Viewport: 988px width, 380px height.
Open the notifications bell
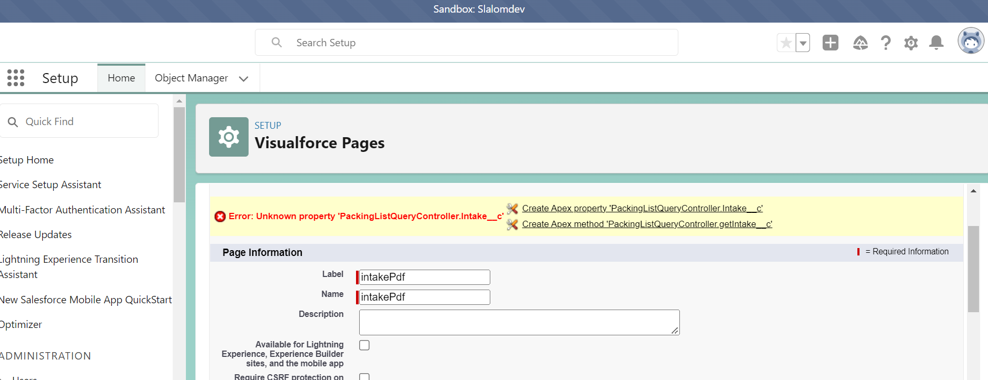click(x=936, y=43)
